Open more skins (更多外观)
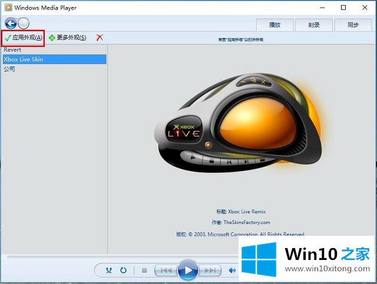 [67, 38]
